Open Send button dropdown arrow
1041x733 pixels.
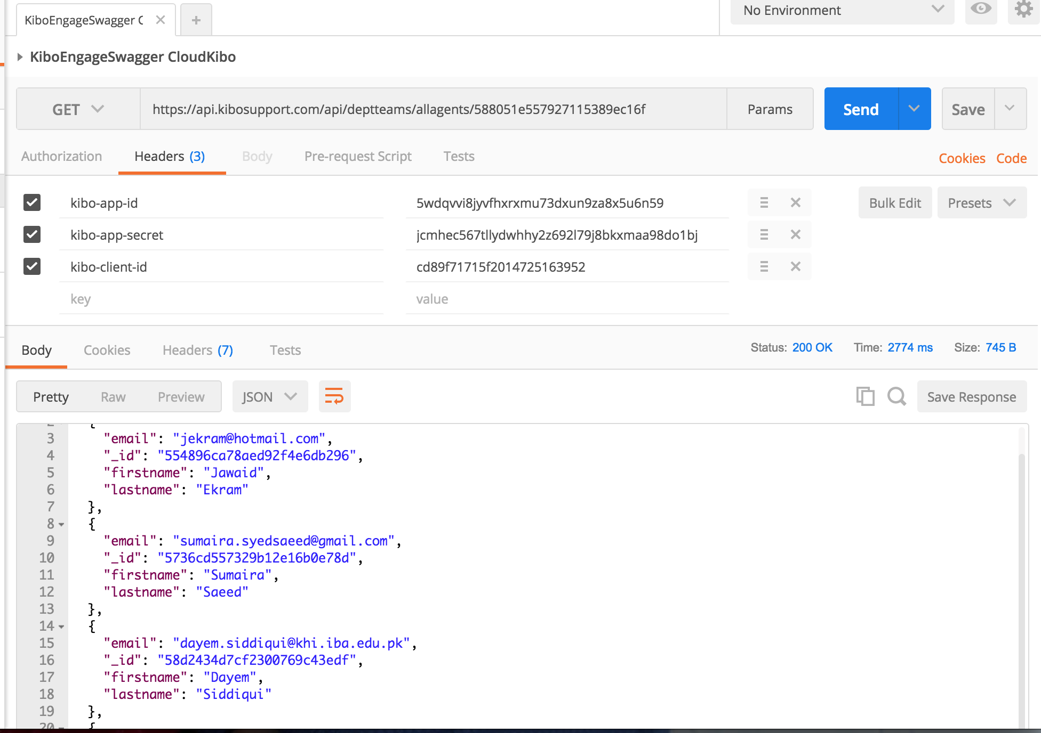click(x=914, y=109)
